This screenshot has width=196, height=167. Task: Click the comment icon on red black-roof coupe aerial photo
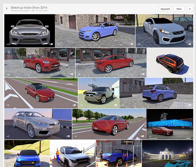[x=75, y=105]
